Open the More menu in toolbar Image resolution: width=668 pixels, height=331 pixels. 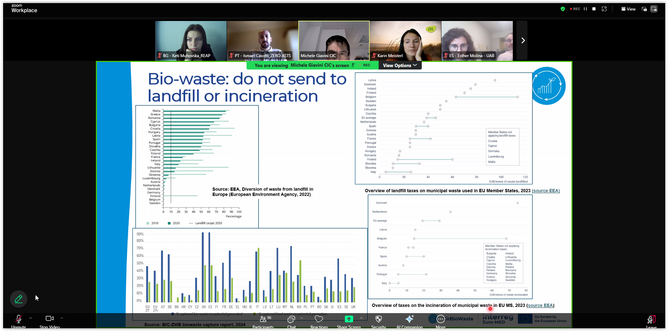click(440, 319)
